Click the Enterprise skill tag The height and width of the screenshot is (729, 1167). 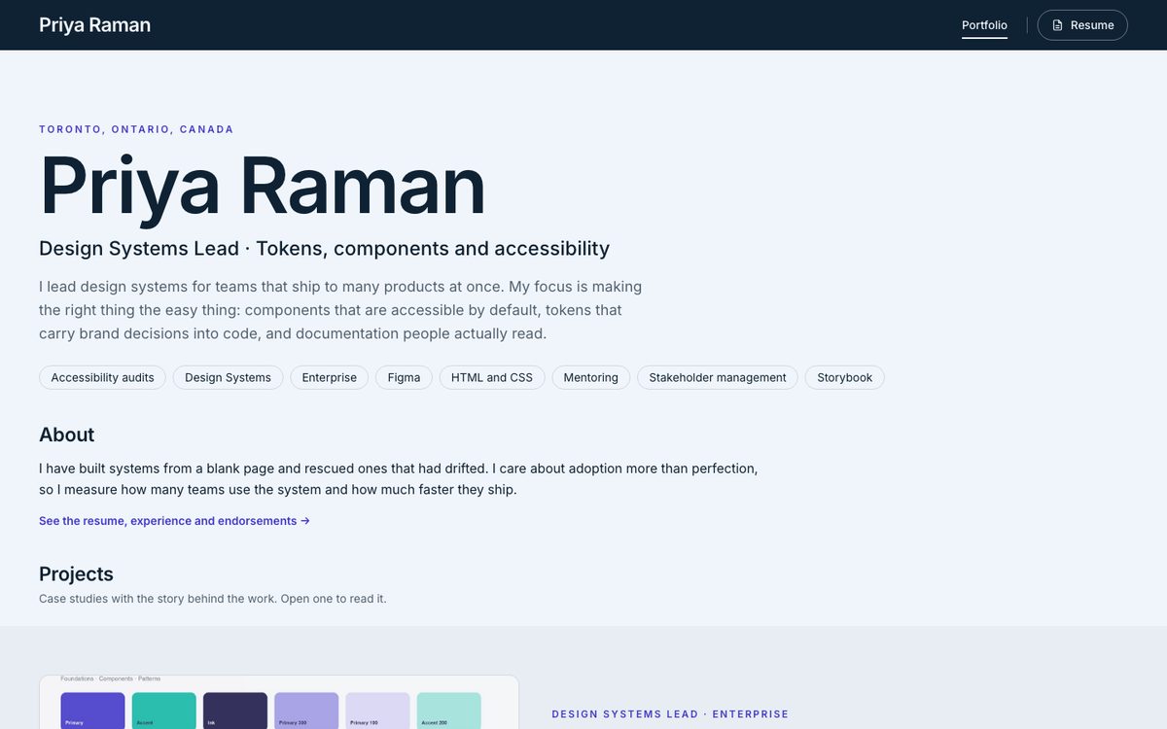pyautogui.click(x=329, y=377)
